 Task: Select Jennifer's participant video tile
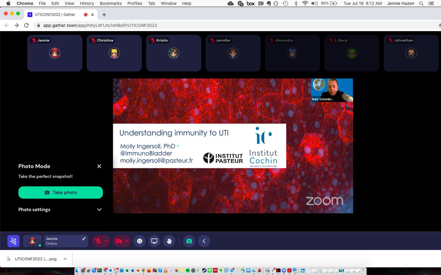[233, 53]
